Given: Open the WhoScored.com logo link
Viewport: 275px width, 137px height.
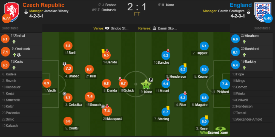Looking at the screenshot, I should tap(214, 130).
